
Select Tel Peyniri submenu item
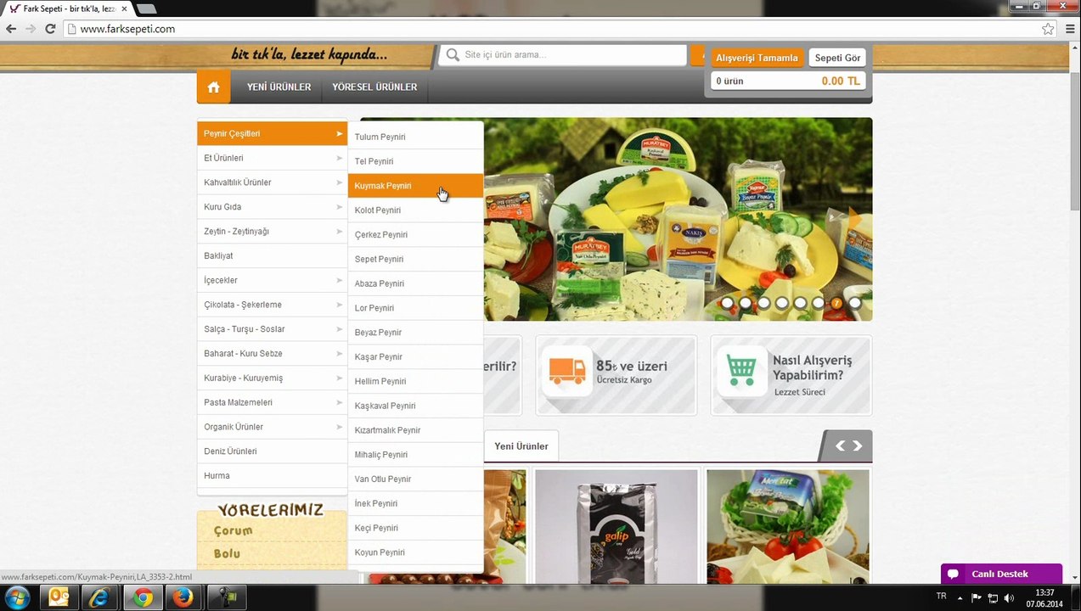coord(415,161)
